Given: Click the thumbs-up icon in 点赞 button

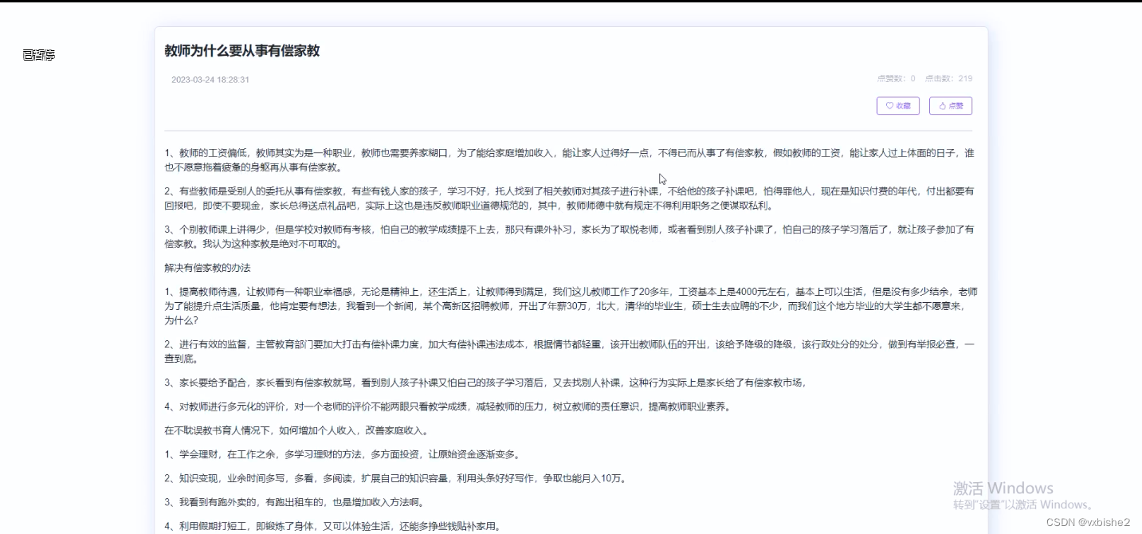Looking at the screenshot, I should tap(943, 106).
